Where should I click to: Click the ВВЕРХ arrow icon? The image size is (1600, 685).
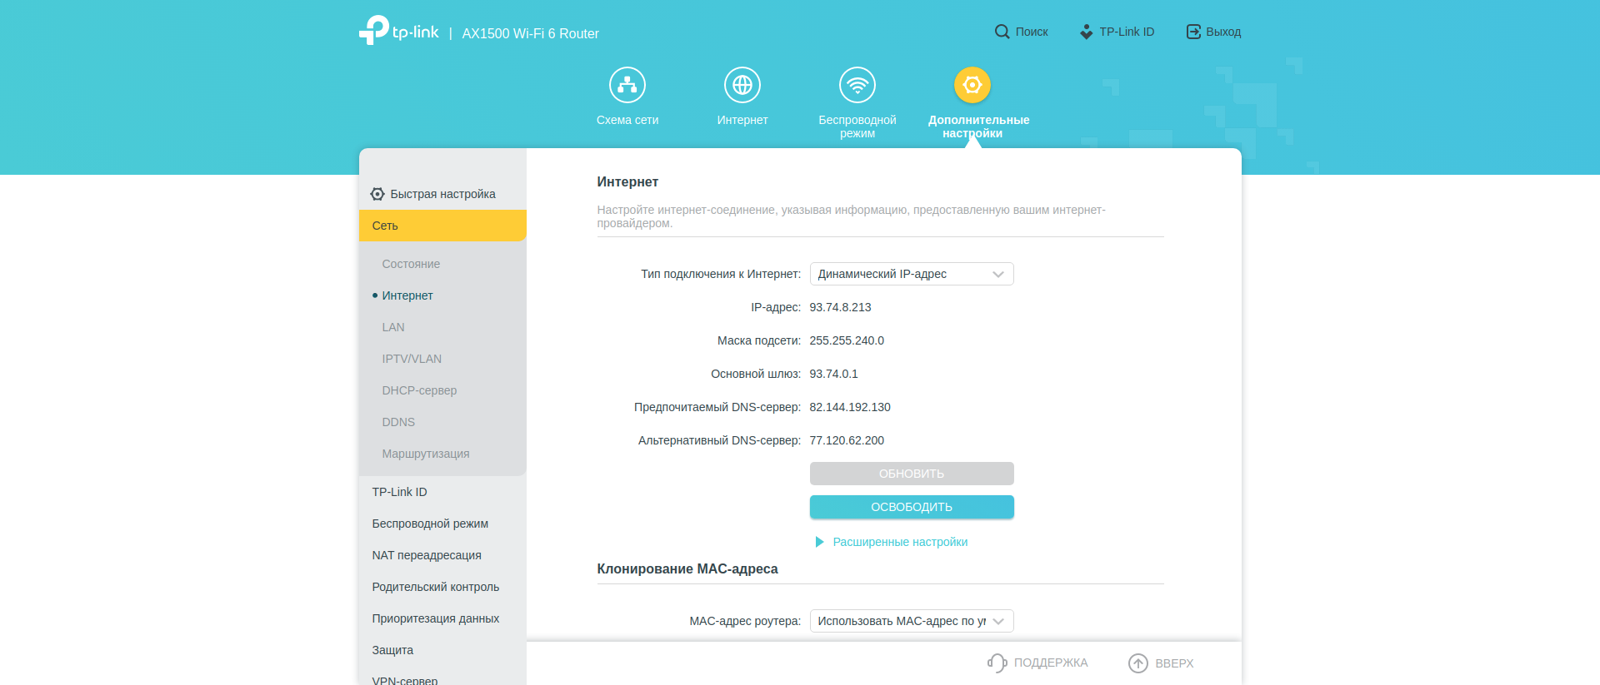[x=1137, y=663]
